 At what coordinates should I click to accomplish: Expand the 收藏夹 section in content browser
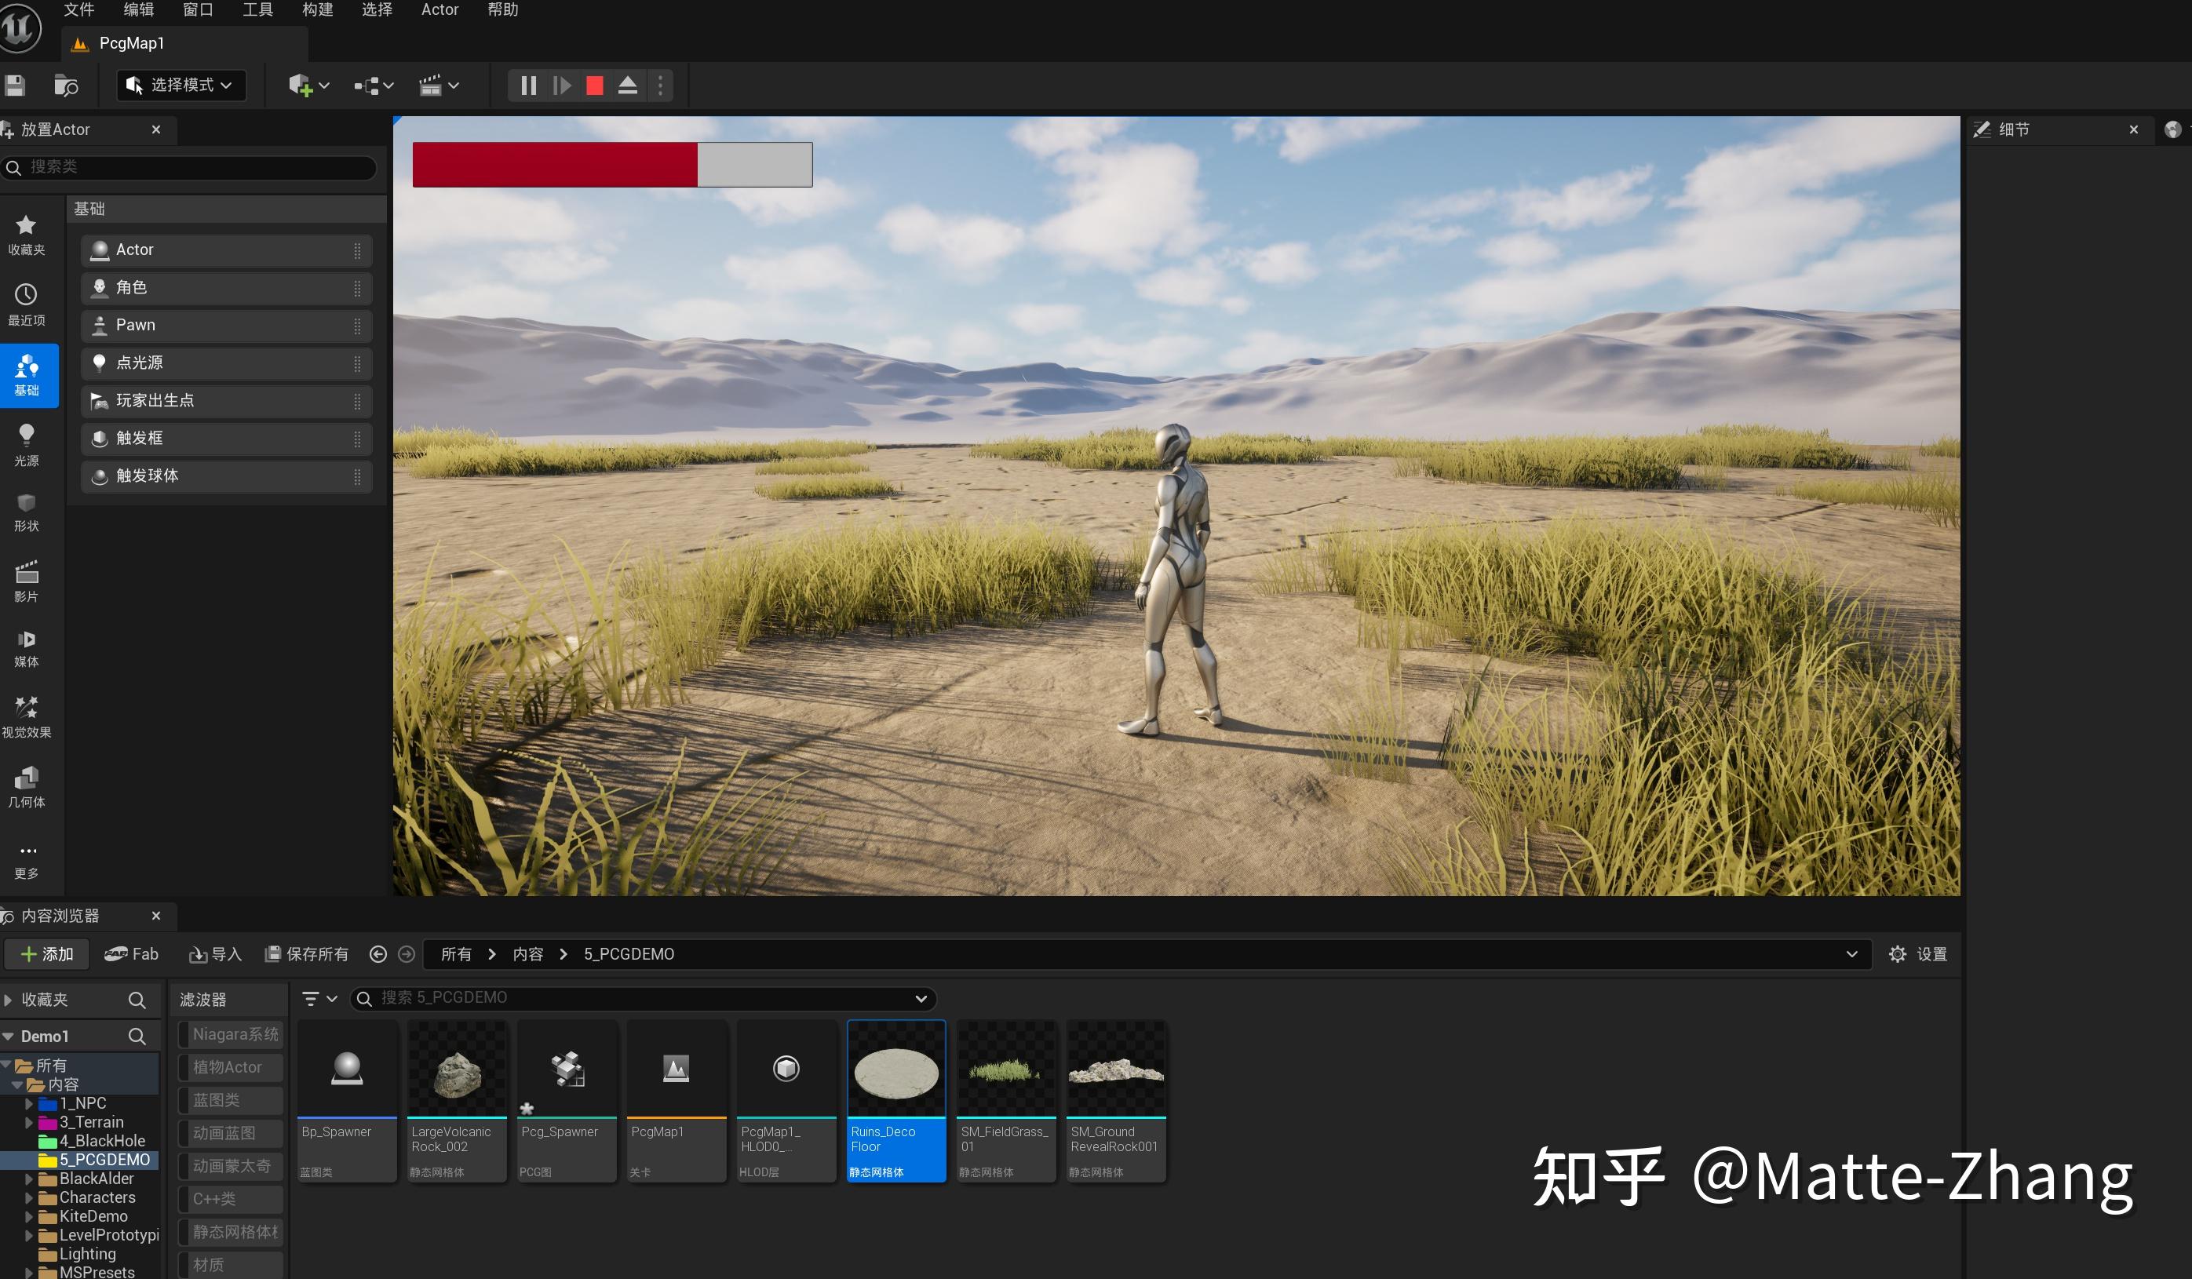(x=8, y=1000)
